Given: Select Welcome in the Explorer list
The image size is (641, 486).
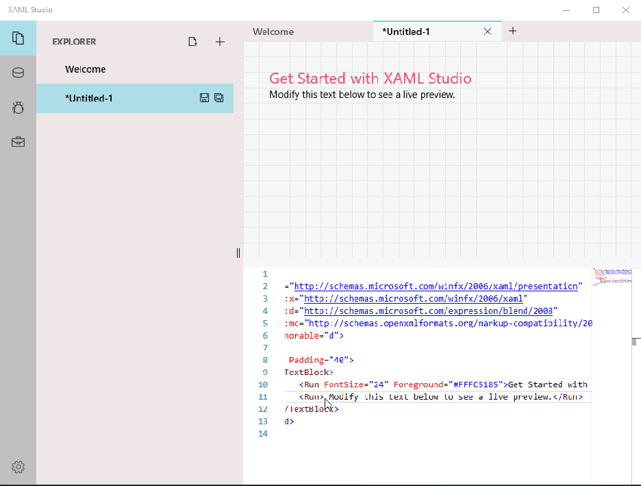Looking at the screenshot, I should click(86, 69).
